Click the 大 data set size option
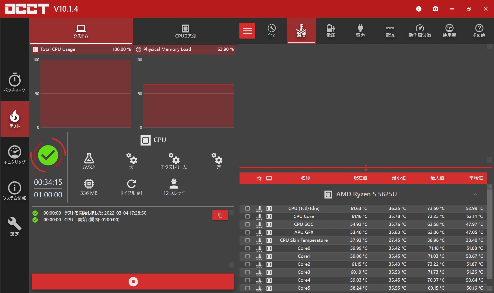This screenshot has height=293, width=494. point(131,161)
